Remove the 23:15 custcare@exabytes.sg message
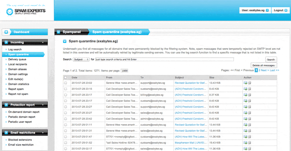Screen dimensions: 291x151 coord(250,89)
